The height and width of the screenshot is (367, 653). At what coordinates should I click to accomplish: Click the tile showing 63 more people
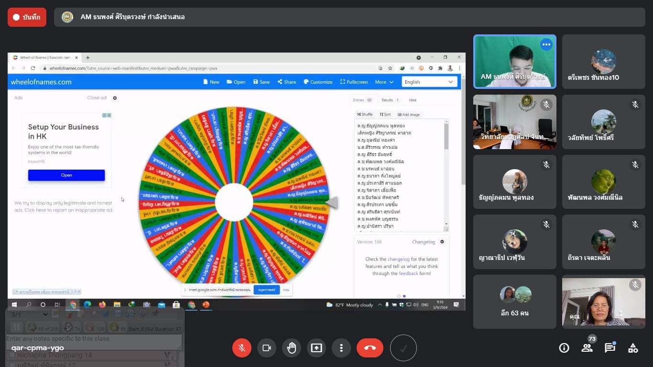514,302
